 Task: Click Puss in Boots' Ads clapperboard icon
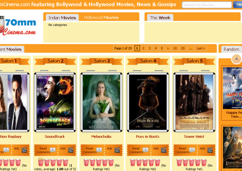pos(163,150)
